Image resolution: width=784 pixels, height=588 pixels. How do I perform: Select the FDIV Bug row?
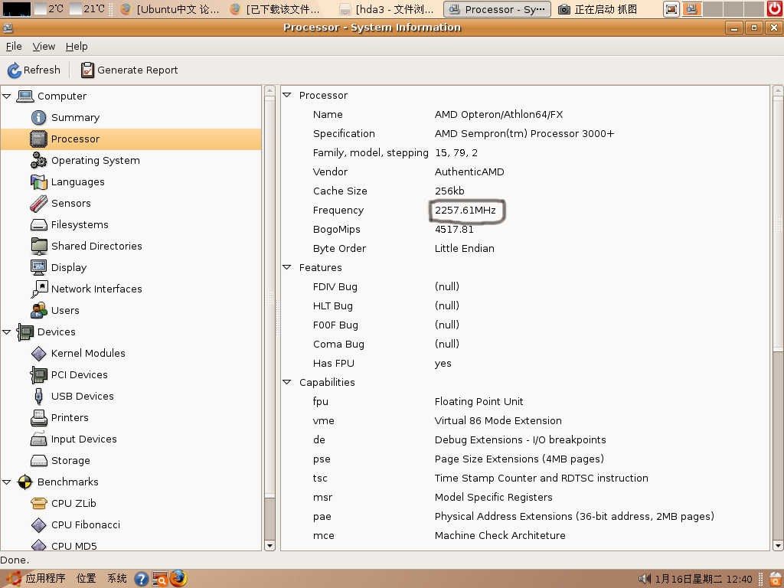(x=525, y=287)
